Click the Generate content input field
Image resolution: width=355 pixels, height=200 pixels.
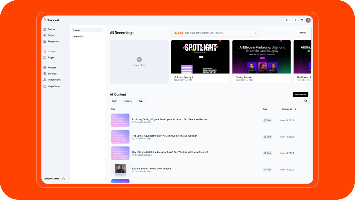point(217,33)
